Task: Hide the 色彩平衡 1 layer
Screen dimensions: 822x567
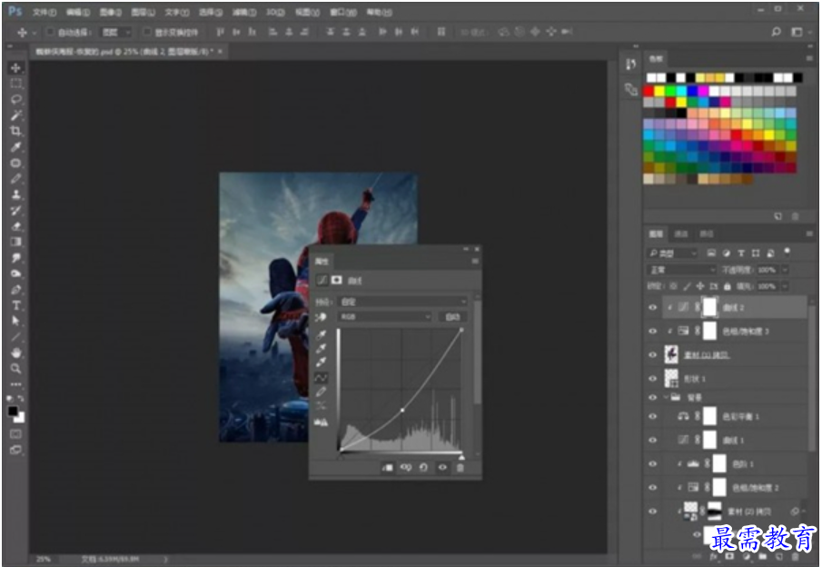Action: pyautogui.click(x=653, y=416)
